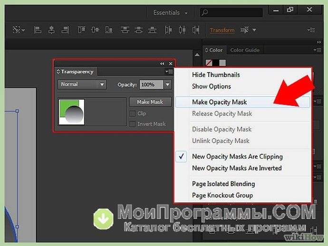Click Vertical Align Center icon
328x246 pixels.
pyautogui.click(x=95, y=30)
